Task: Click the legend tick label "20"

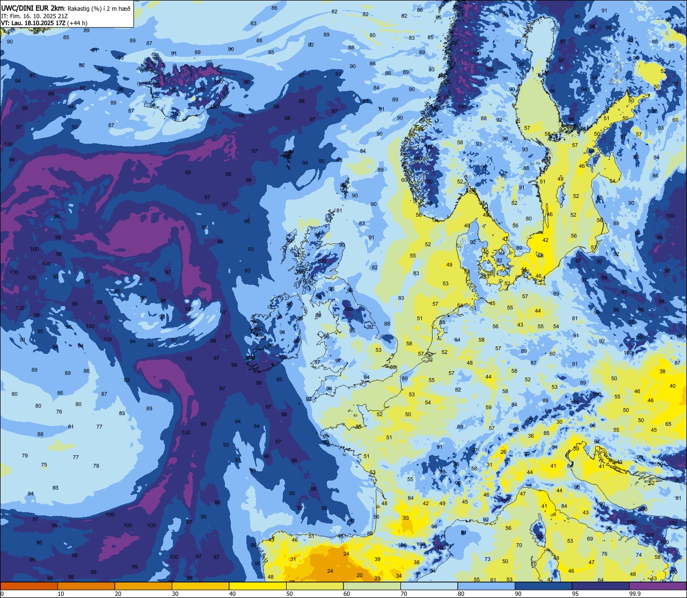Action: 118,594
